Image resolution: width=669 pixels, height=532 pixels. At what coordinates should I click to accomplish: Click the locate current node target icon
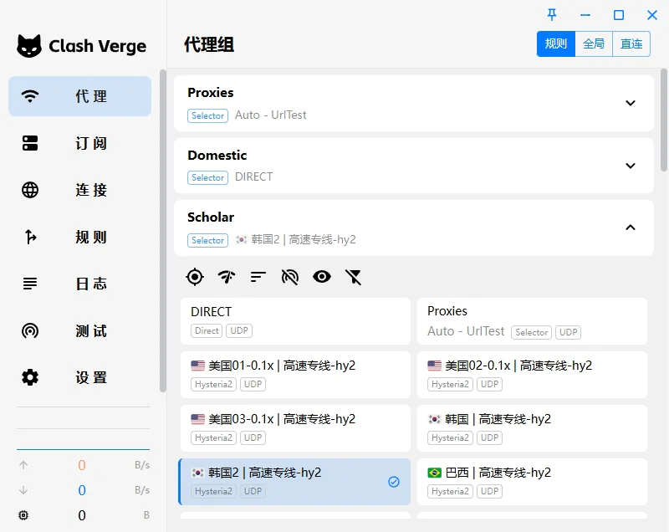(195, 277)
